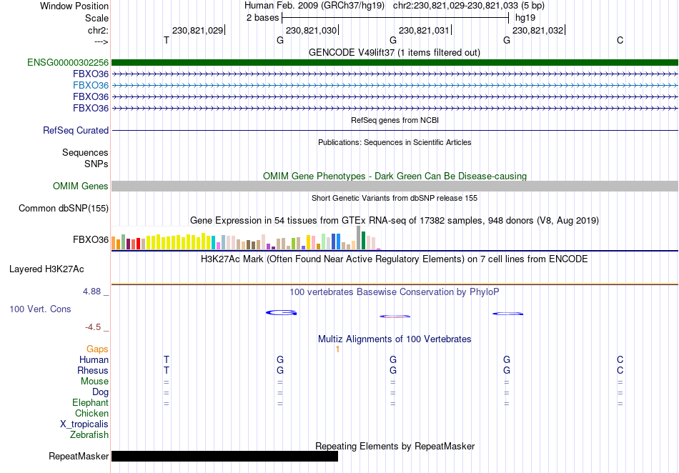Click the T base in the Human row

click(167, 359)
